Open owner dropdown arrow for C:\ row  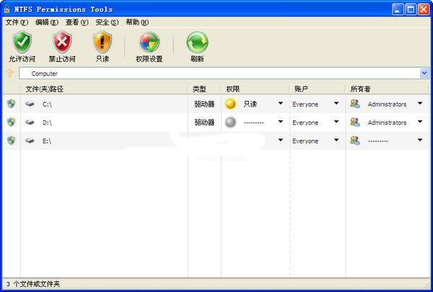(x=420, y=103)
